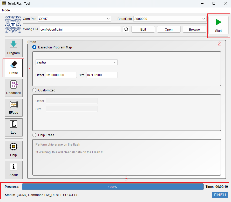Open the About panel
The image size is (231, 202).
coord(13,170)
